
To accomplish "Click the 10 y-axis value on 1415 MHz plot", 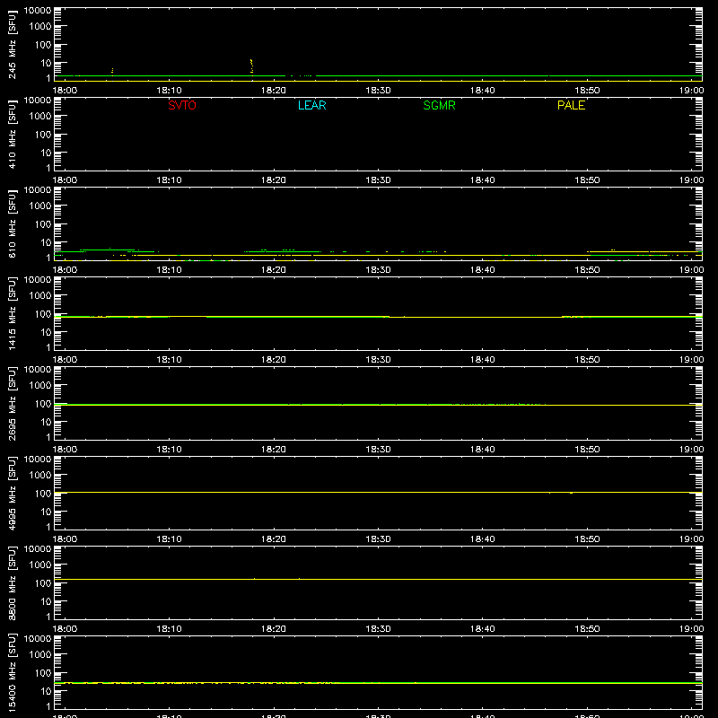I will (x=46, y=332).
